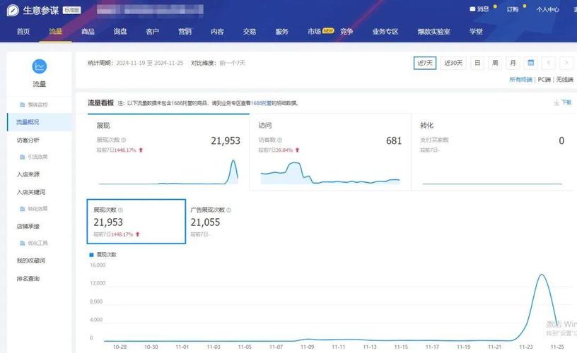
Task: Open the 客户 nav tab
Action: click(x=152, y=32)
